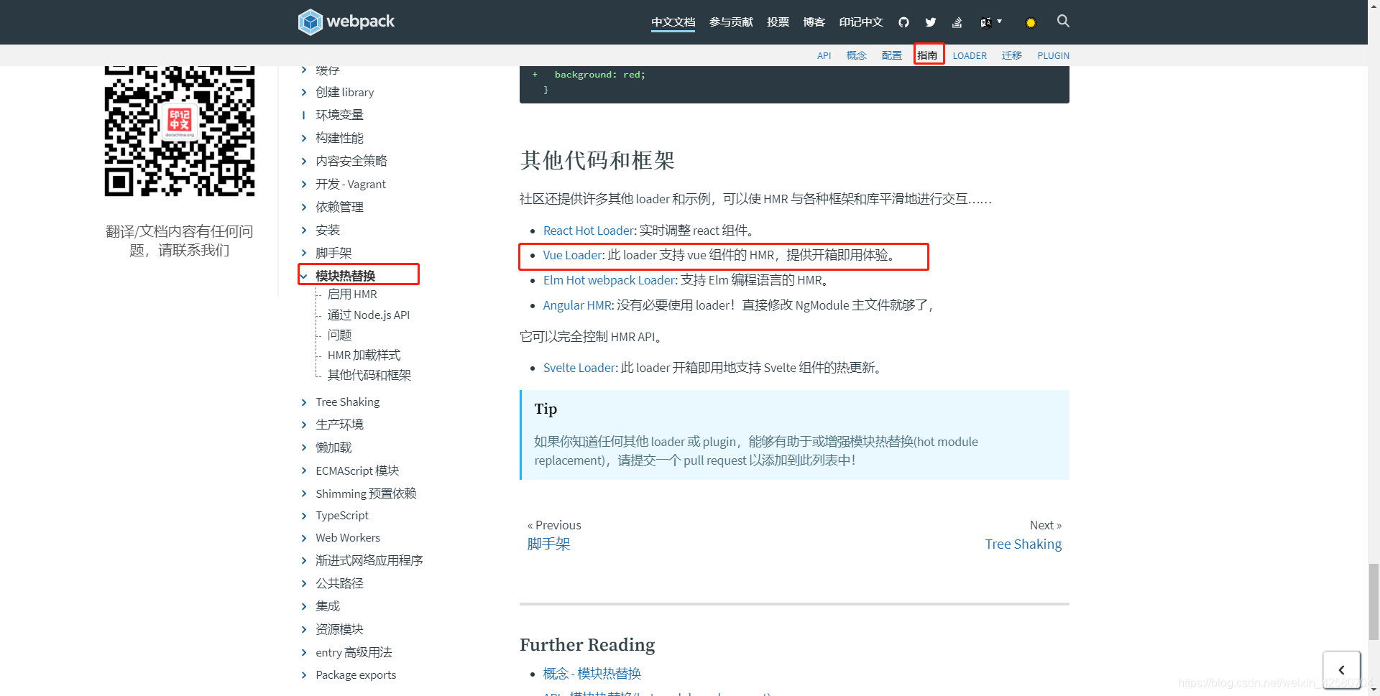
Task: Expand the chevron beside 构建性能
Action: point(304,138)
